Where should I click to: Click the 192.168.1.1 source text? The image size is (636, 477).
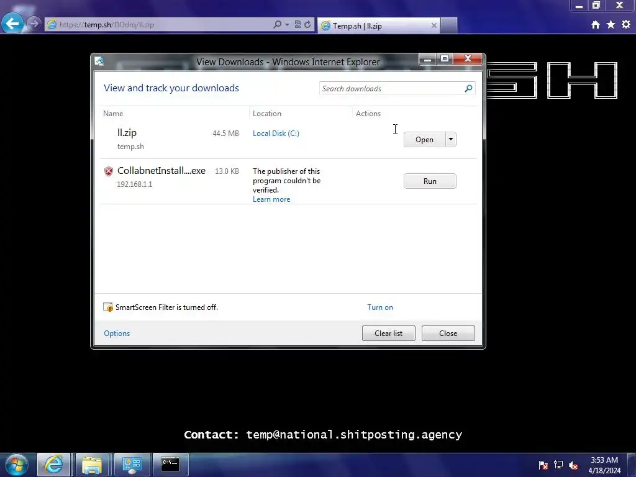point(135,184)
